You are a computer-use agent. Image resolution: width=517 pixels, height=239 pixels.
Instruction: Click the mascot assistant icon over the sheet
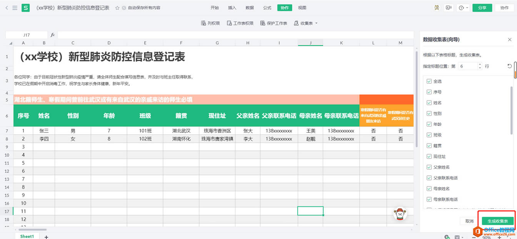coord(400,214)
